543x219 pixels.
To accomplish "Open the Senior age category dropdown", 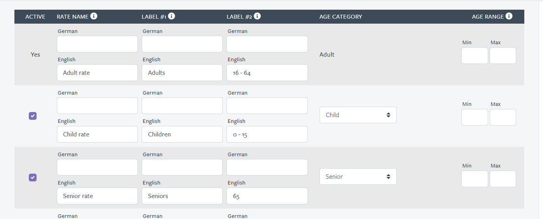I will pos(358,177).
